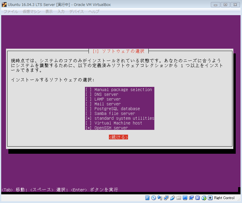Open the network adapter status icon
The height and width of the screenshot is (203, 242).
[x=166, y=198]
